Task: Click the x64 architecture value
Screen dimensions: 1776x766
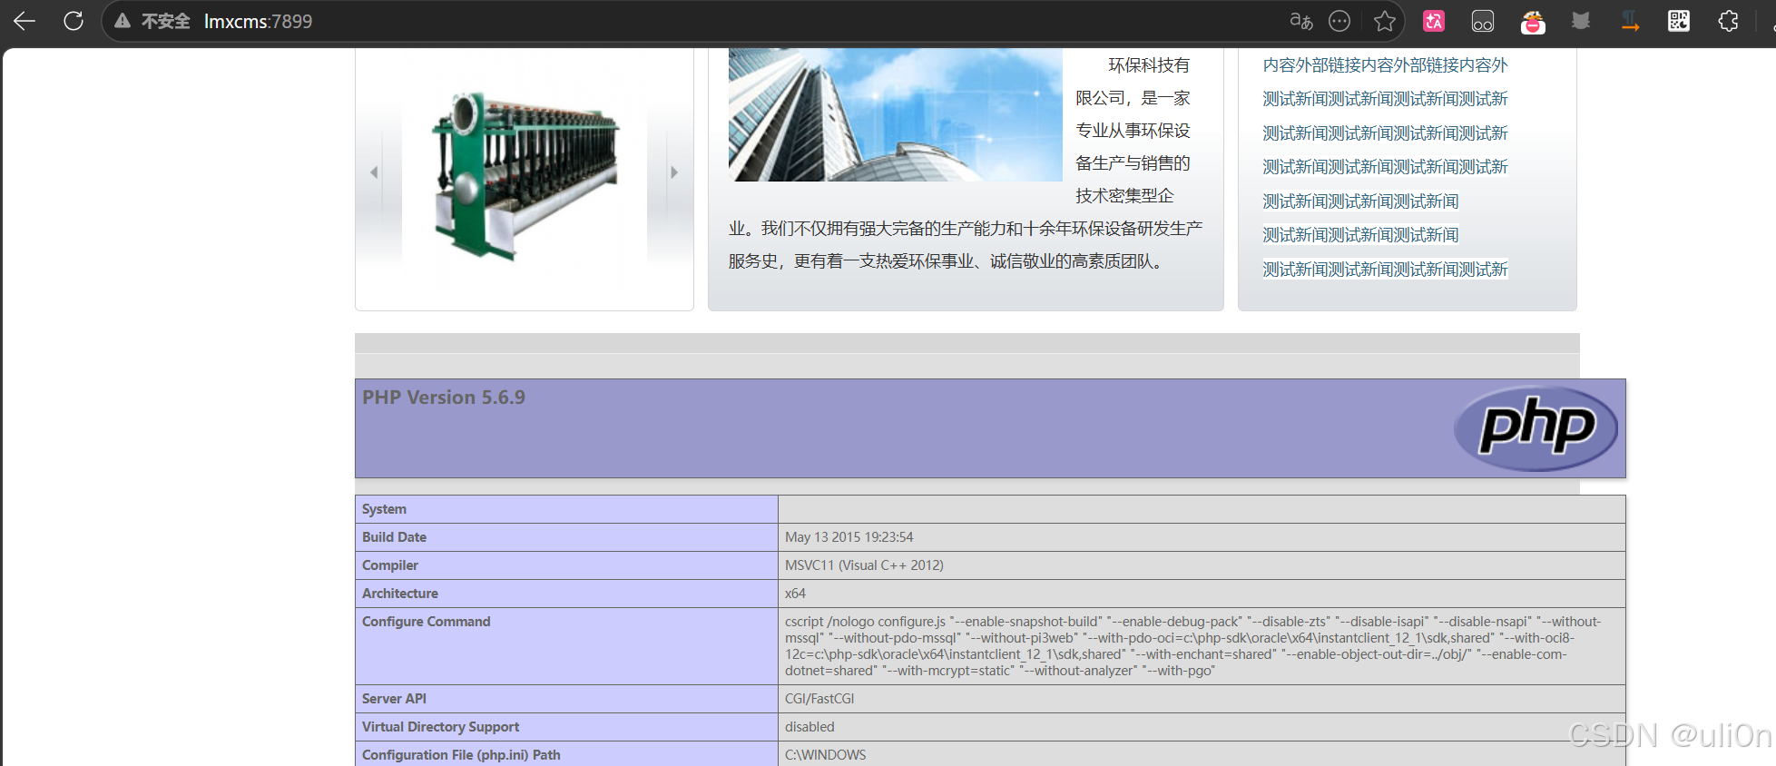Action: pos(795,594)
